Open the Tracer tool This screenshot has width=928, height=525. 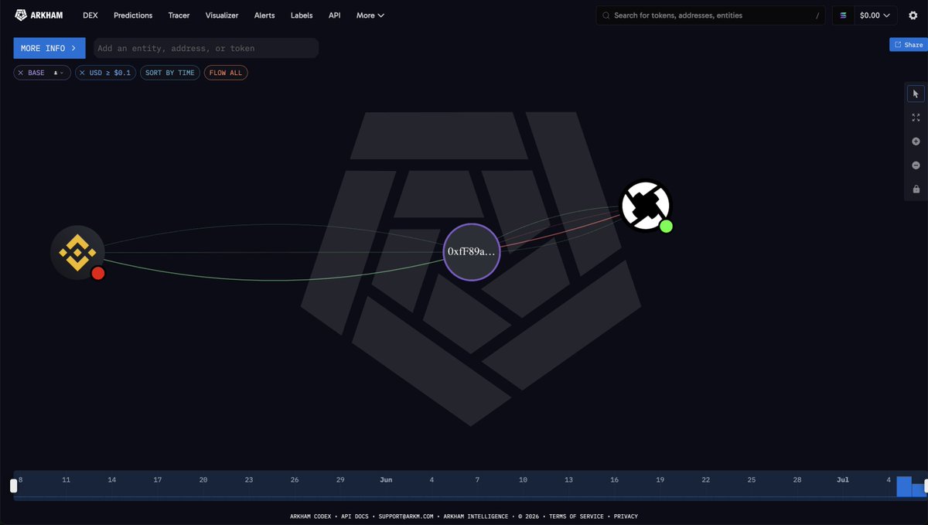click(x=179, y=15)
